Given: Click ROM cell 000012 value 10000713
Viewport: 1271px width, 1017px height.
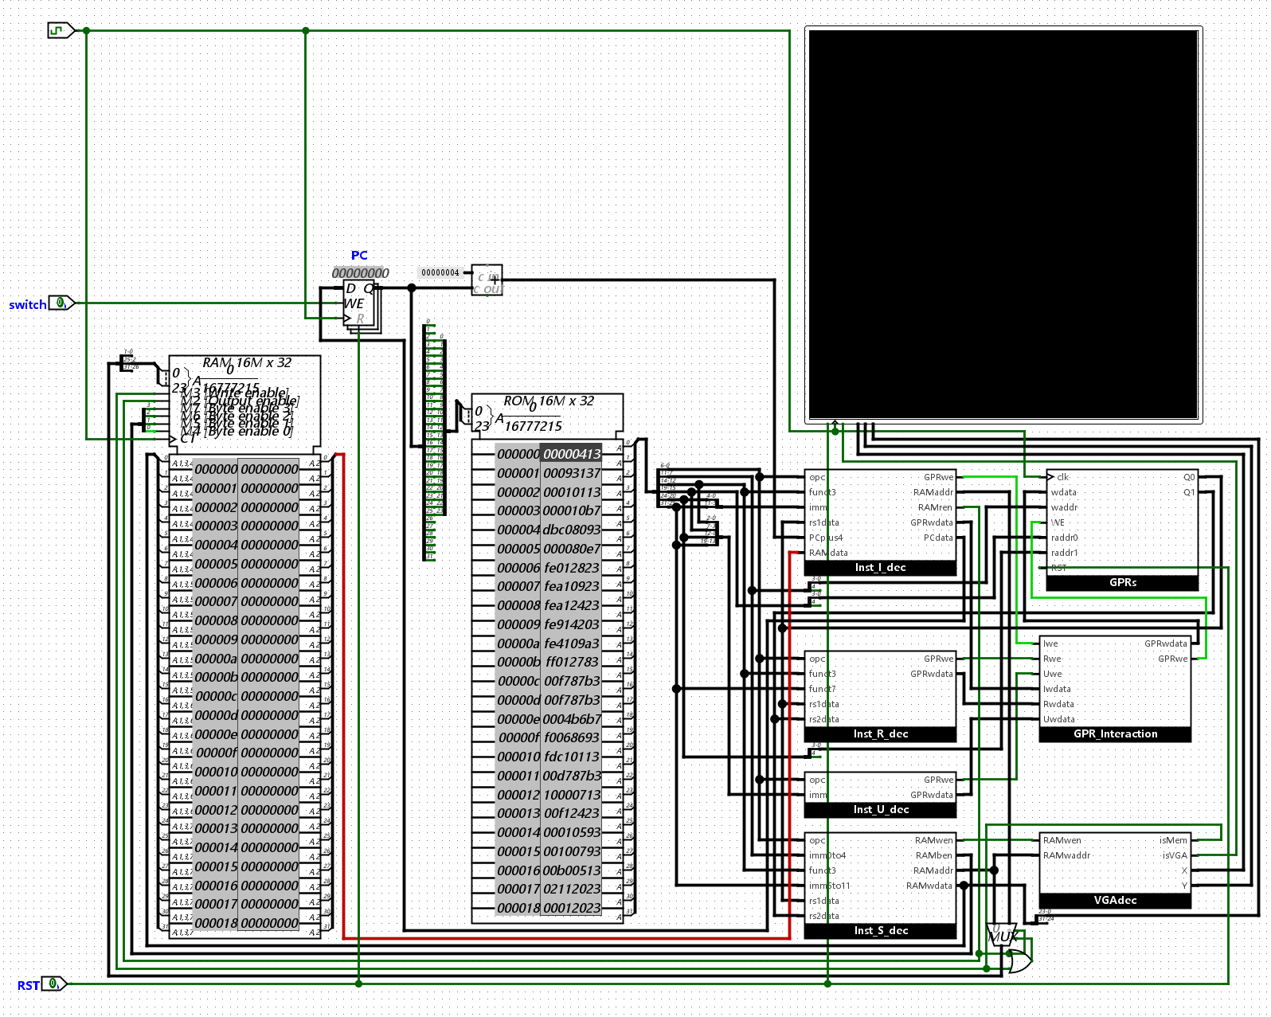Looking at the screenshot, I should point(572,795).
